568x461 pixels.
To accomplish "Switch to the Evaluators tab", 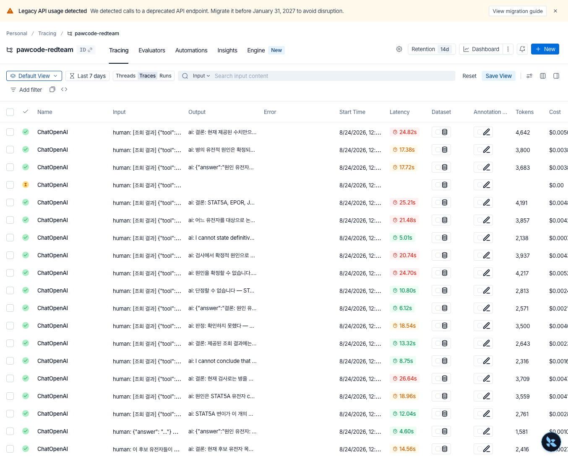I will [152, 50].
